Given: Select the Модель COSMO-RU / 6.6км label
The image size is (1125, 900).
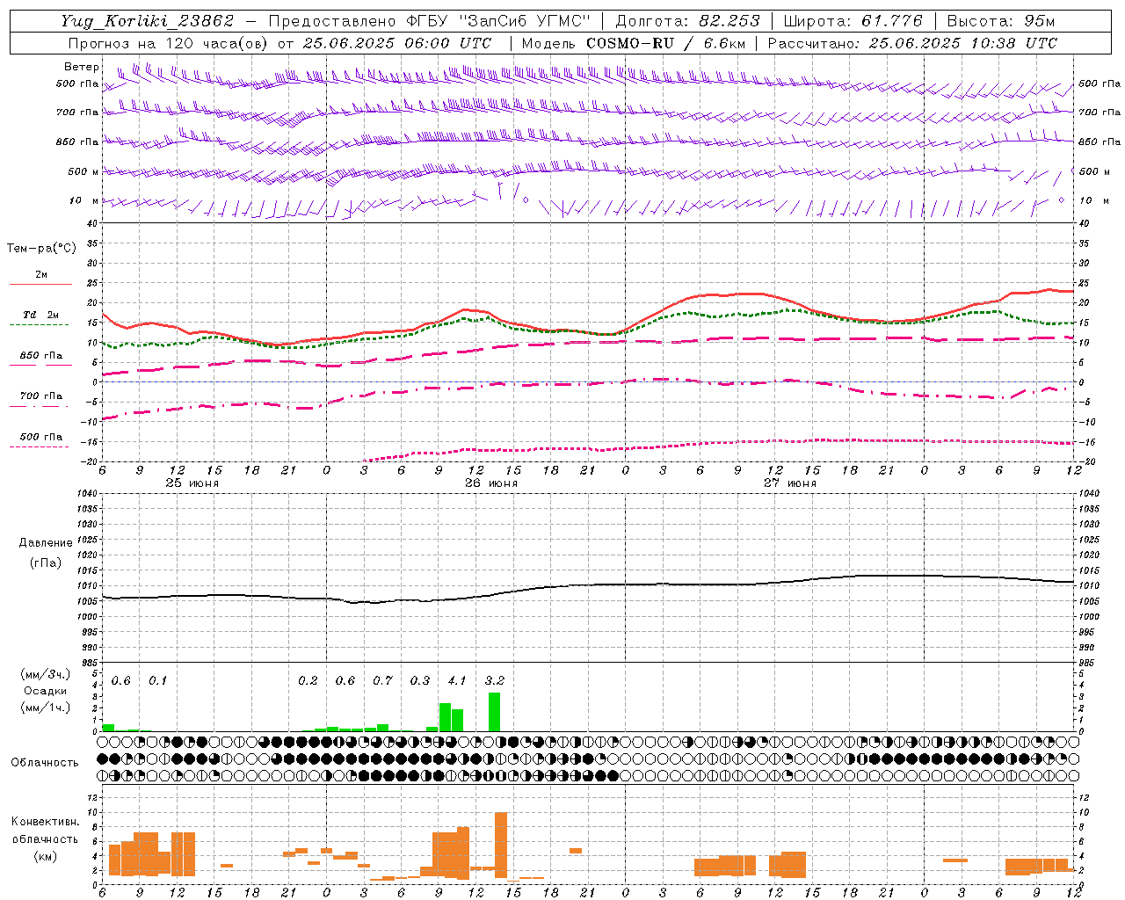Looking at the screenshot, I should (x=633, y=43).
